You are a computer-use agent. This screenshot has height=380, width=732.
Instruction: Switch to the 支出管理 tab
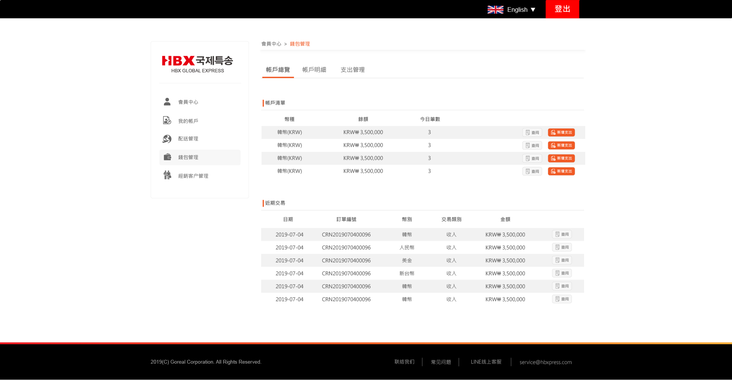[x=352, y=70]
